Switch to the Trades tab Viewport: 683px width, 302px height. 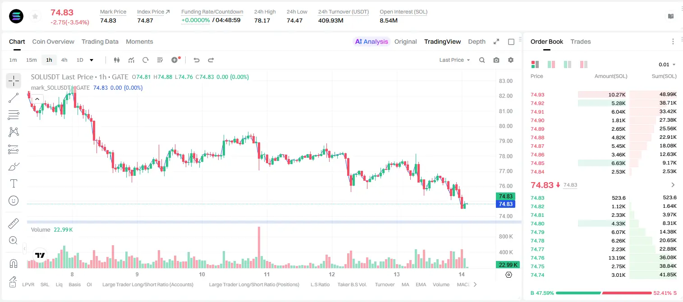580,41
